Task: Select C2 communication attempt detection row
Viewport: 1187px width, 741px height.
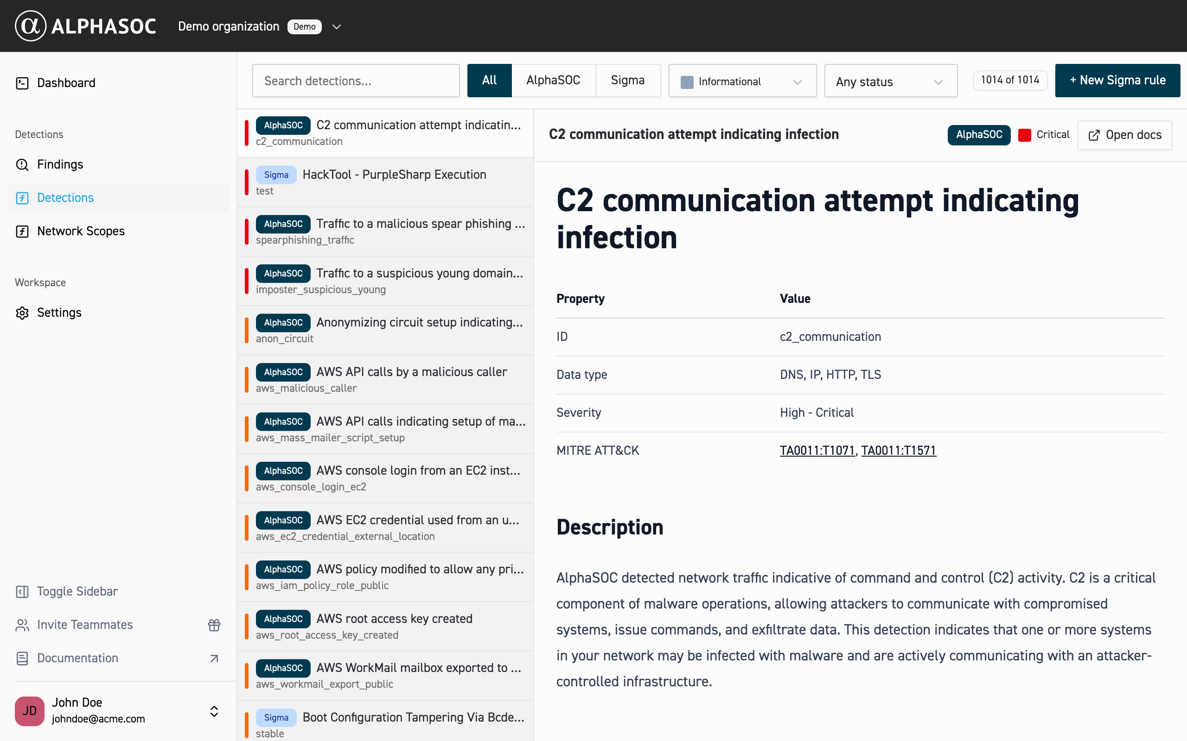Action: point(385,133)
